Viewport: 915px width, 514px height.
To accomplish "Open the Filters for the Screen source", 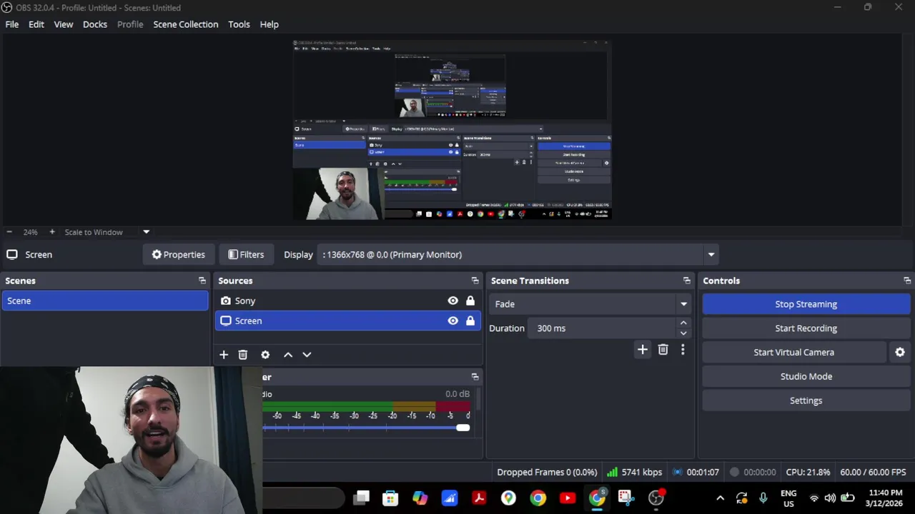I will pyautogui.click(x=246, y=254).
